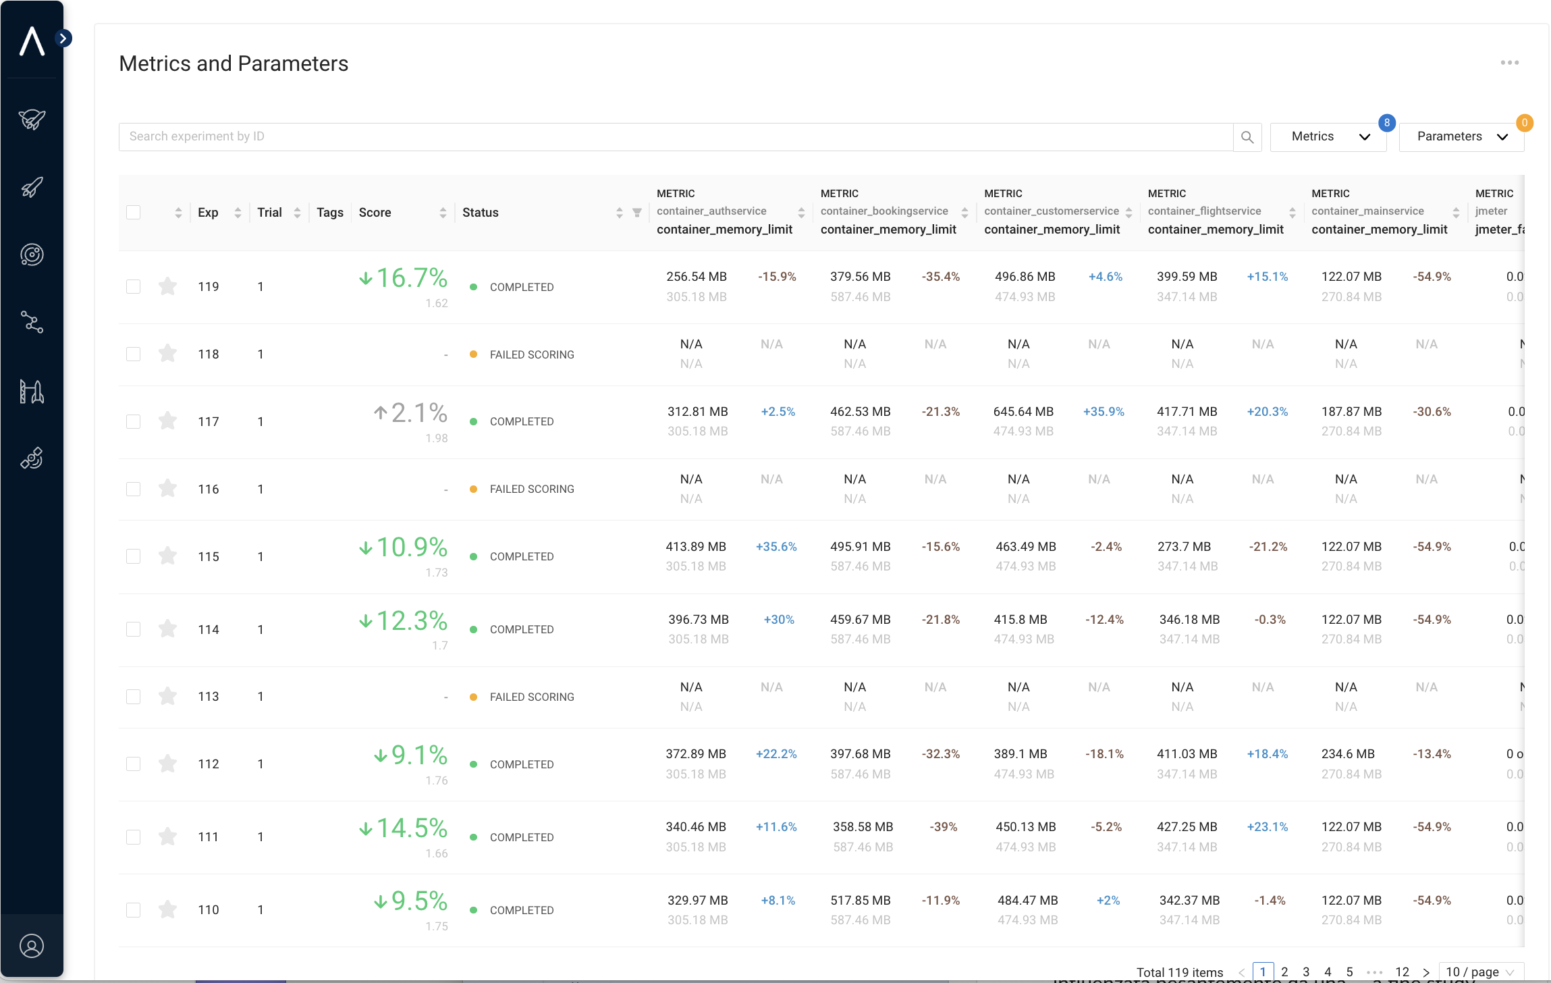Tick the checkbox for experiment 112
Image resolution: width=1551 pixels, height=983 pixels.
point(134,764)
